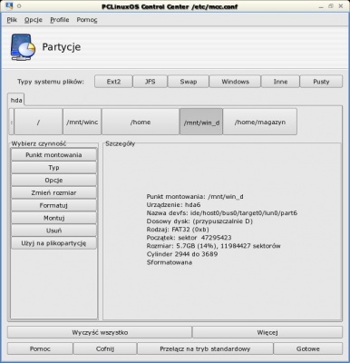Screen dimensions: 350x363
Task: Click the Zmień rozmiar button
Action: click(53, 192)
